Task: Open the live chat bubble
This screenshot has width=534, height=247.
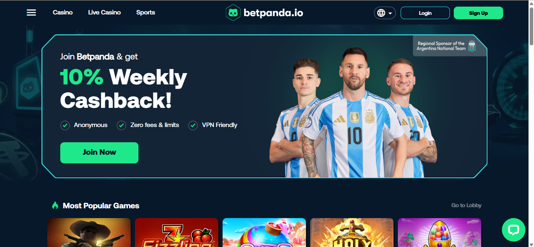Action: (513, 230)
